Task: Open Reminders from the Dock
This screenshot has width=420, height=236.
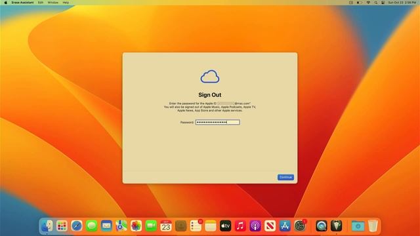Action: click(196, 226)
